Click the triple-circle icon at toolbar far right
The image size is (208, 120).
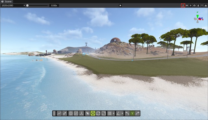pos(206,6)
